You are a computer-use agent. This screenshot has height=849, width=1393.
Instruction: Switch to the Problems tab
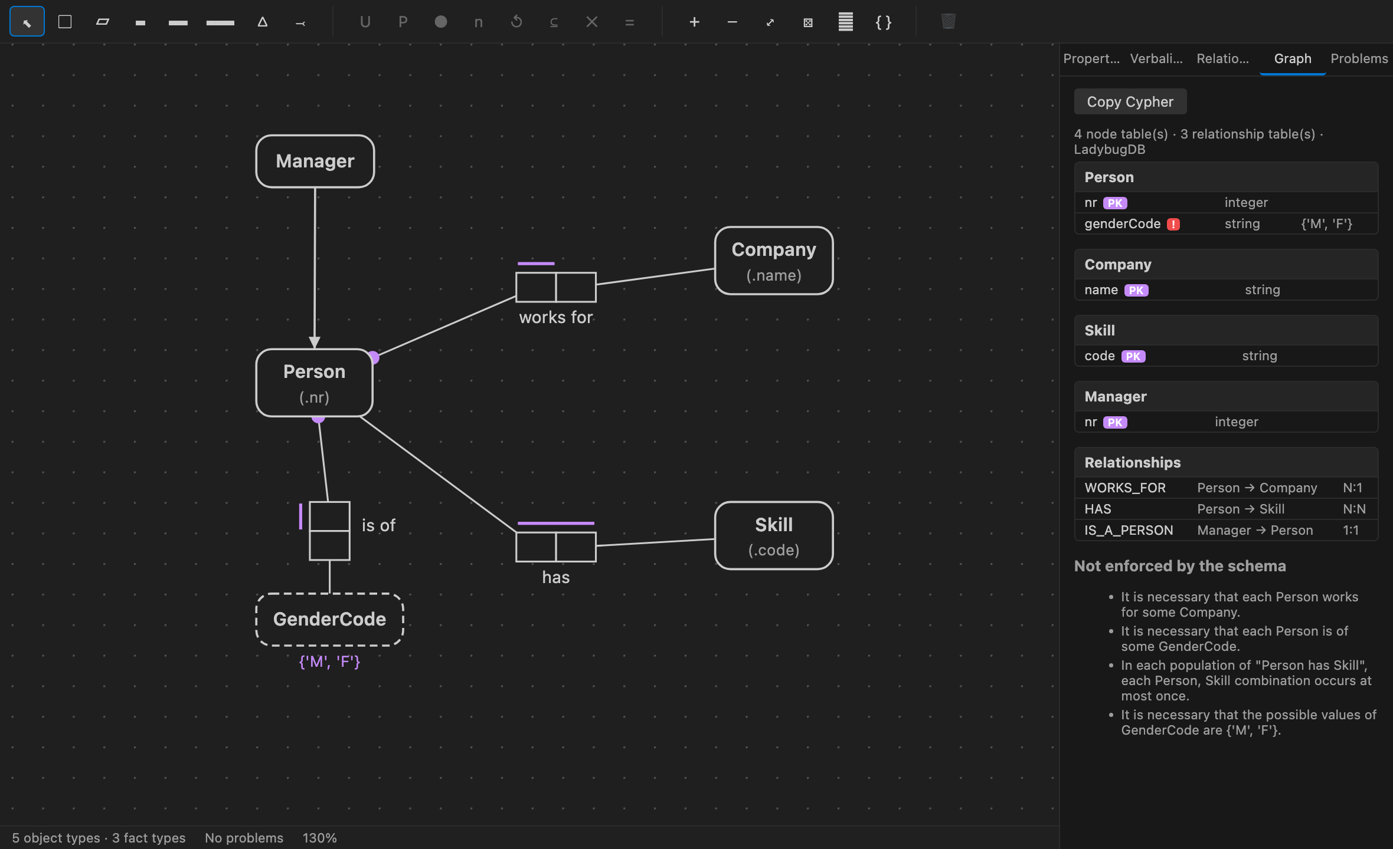1359,58
